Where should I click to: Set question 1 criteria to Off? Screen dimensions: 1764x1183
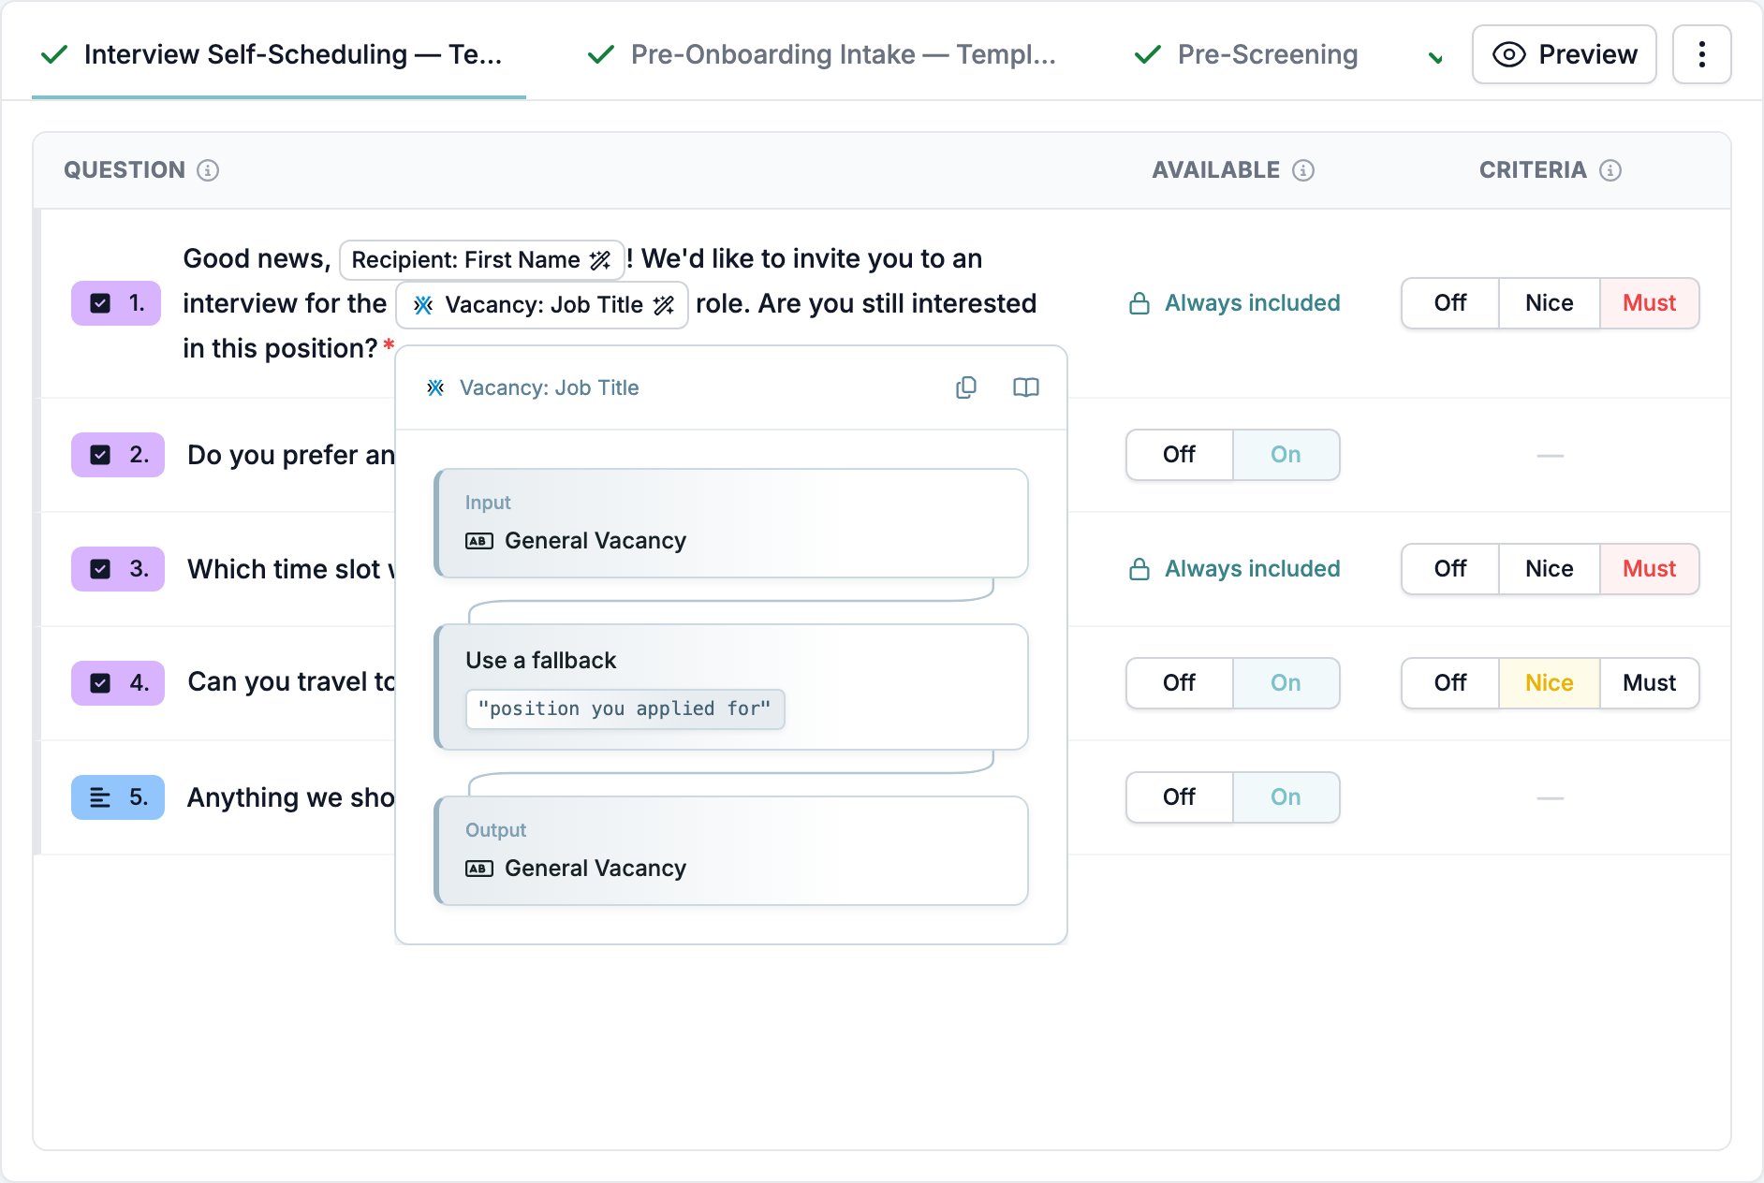[x=1450, y=303]
